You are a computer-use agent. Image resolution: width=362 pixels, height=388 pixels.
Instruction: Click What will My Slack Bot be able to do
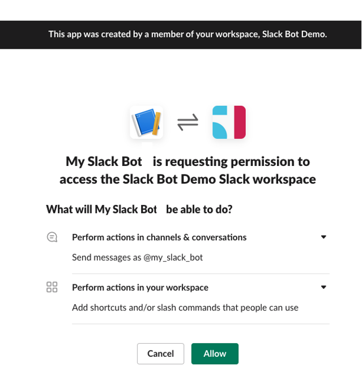pos(139,210)
